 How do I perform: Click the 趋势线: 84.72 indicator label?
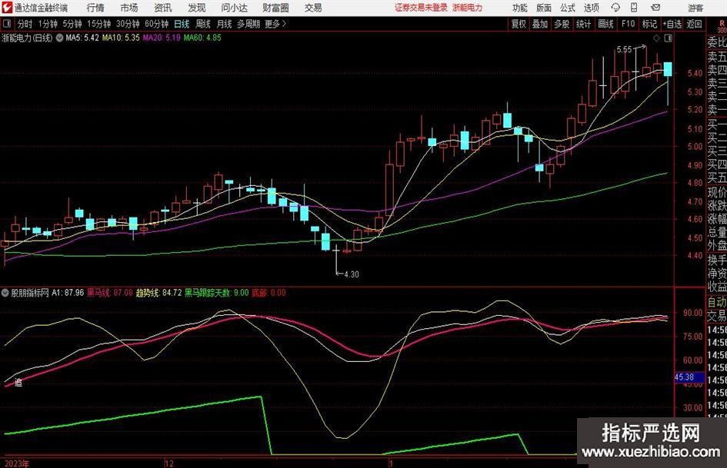click(158, 293)
